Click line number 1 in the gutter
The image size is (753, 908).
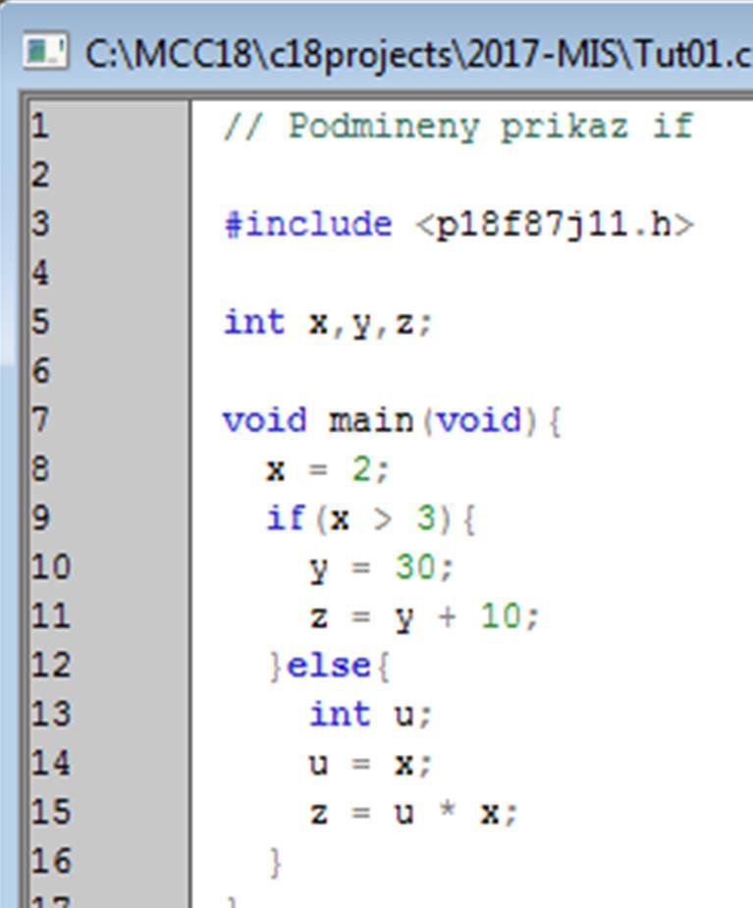(40, 126)
